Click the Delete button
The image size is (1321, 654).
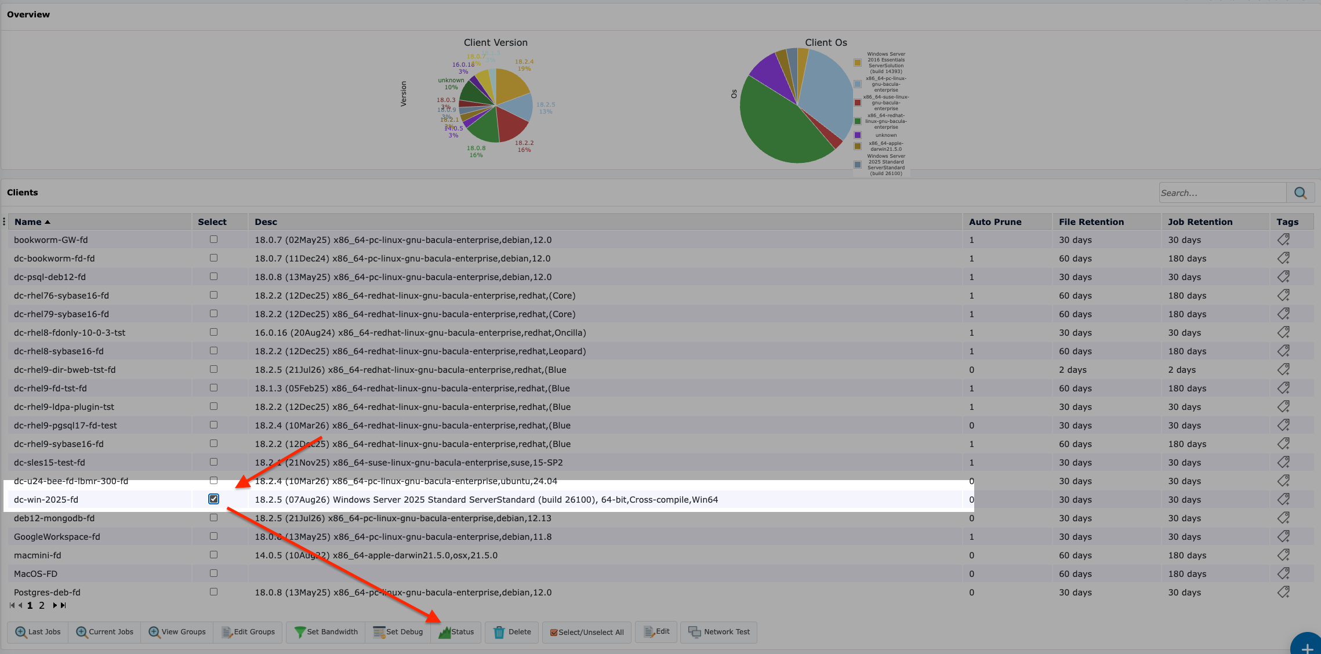click(x=512, y=632)
